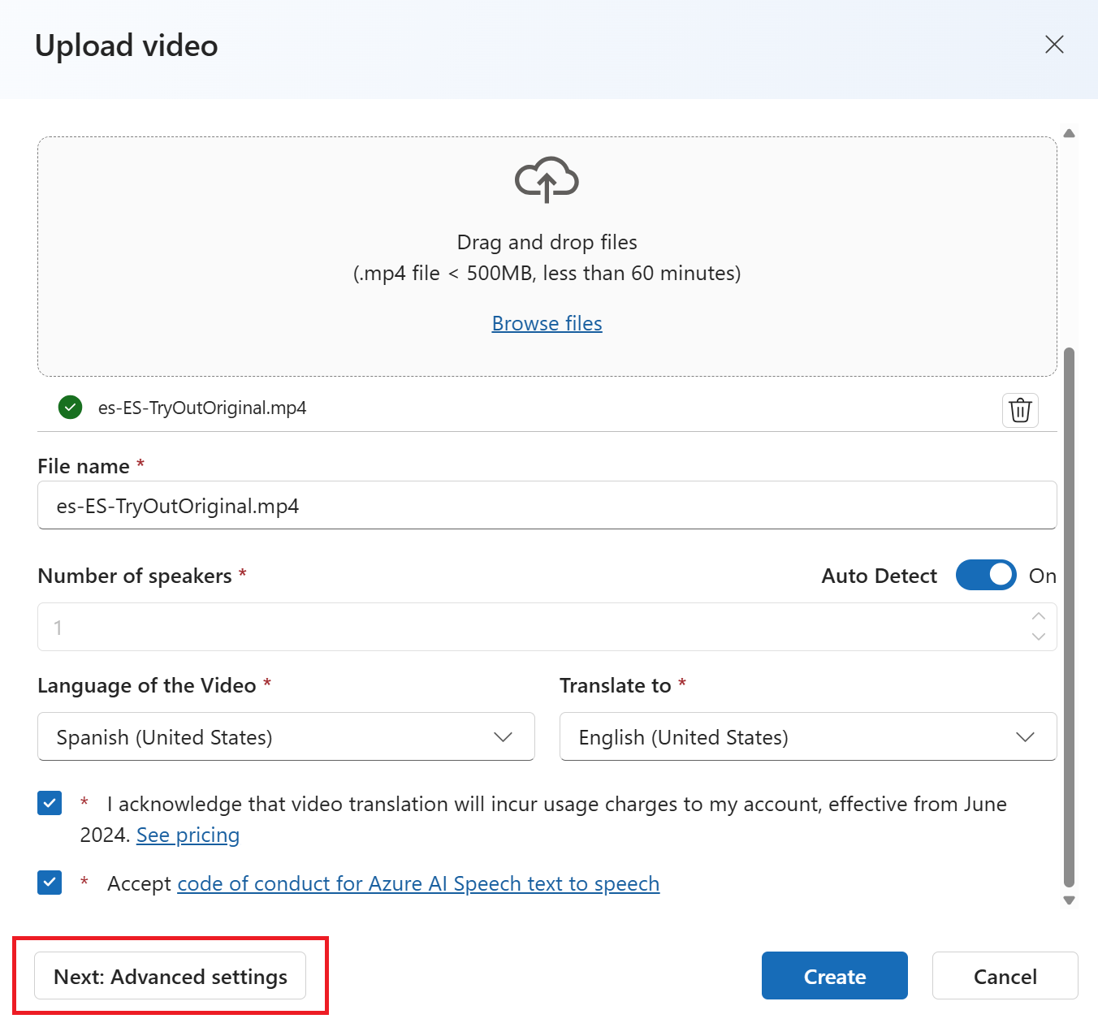Uncheck the Accept code of conduct checkbox
This screenshot has width=1098, height=1023.
pos(50,883)
